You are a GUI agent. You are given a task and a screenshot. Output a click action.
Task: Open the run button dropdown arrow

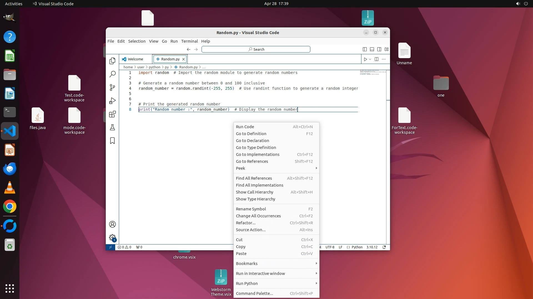click(x=370, y=59)
